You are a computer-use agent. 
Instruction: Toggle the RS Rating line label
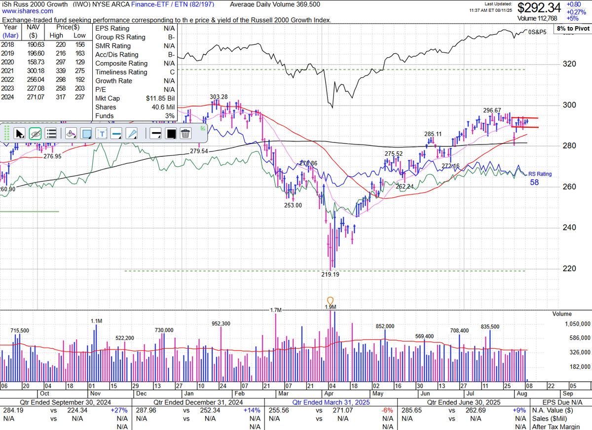[x=541, y=174]
